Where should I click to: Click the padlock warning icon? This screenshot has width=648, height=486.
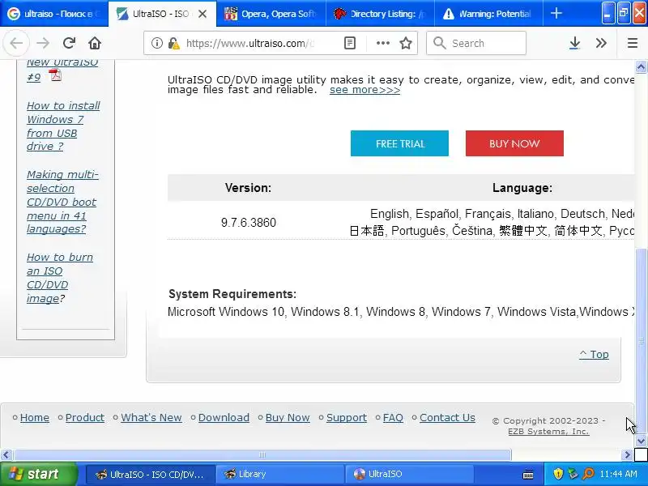coord(174,43)
